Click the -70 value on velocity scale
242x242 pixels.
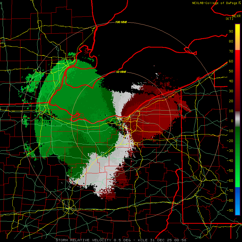click(230, 191)
